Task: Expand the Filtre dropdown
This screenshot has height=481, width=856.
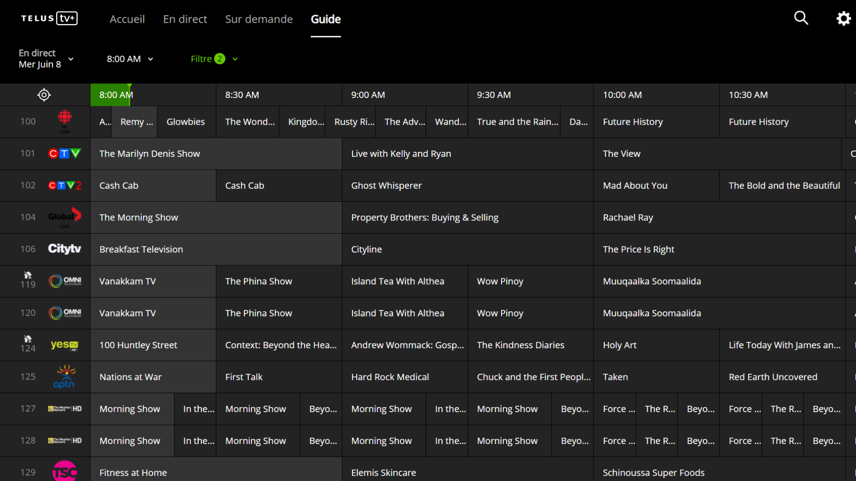Action: (214, 59)
